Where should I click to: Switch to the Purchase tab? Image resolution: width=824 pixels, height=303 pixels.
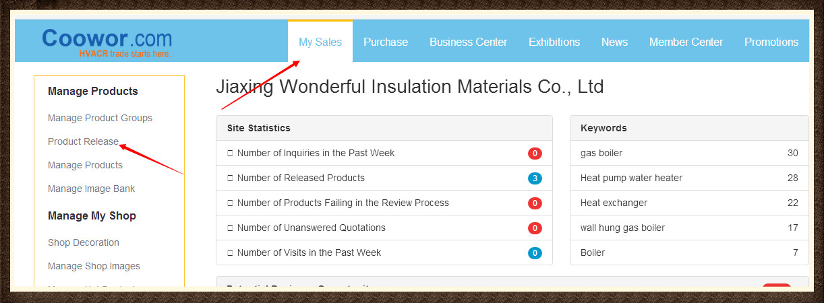tap(386, 42)
